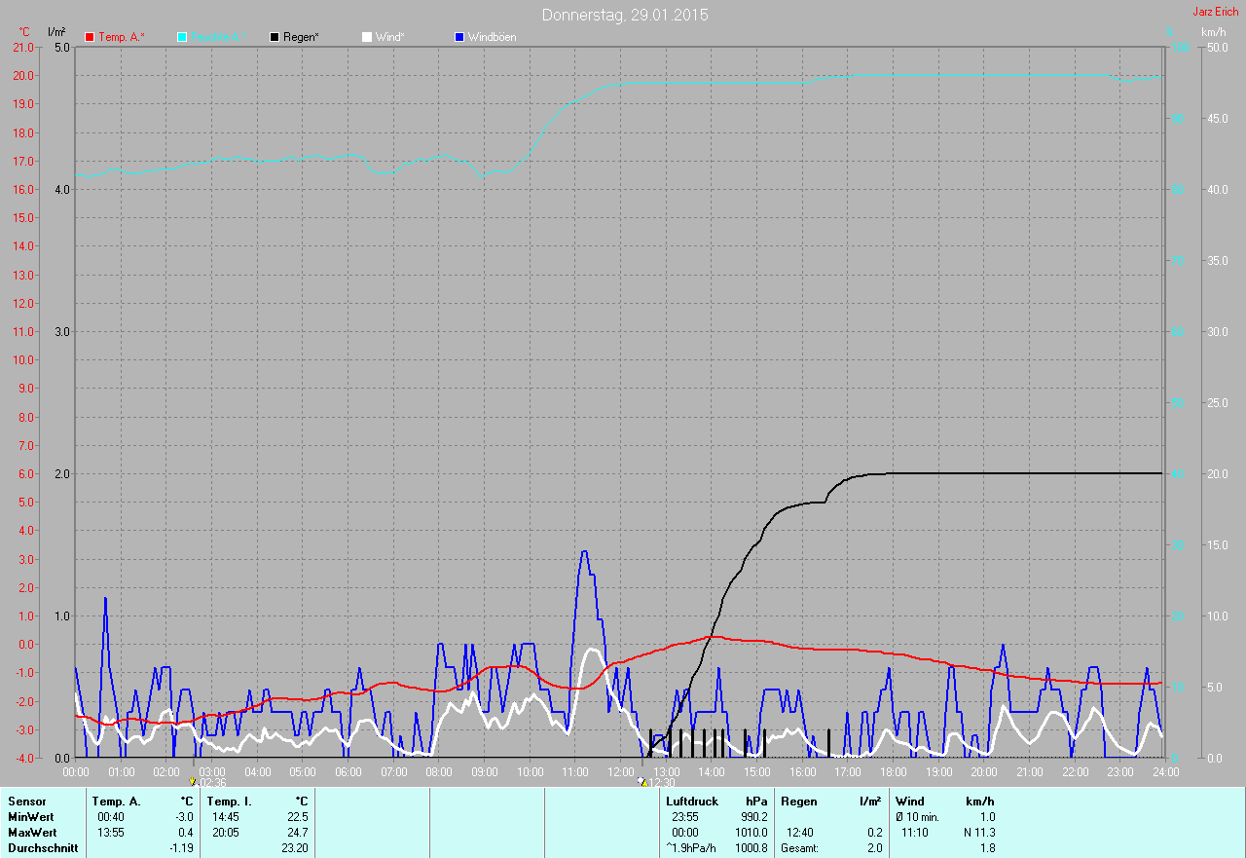
Task: Select the minimum pressure value "990.2"
Action: (753, 817)
